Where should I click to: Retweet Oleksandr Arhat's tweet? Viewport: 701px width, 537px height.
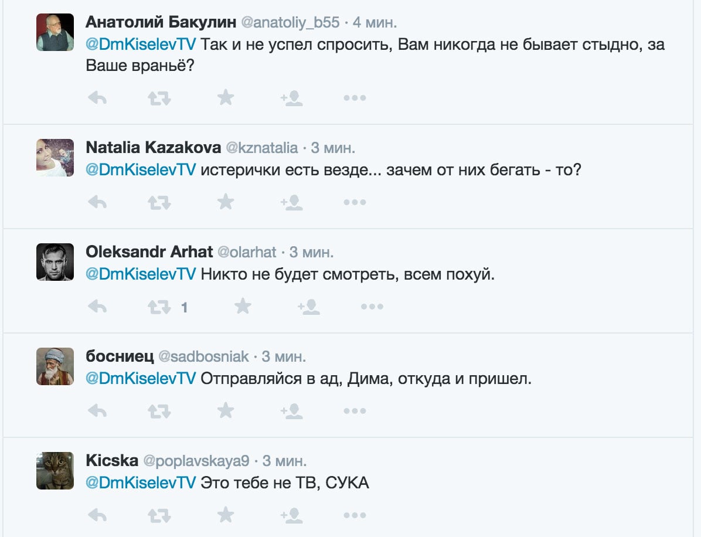click(x=159, y=307)
